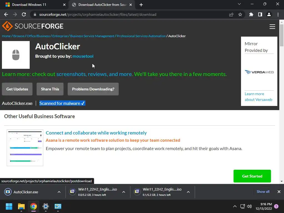The height and width of the screenshot is (213, 284).
Task: Open Connect and collaborate while working remotely
Action: tap(96, 133)
